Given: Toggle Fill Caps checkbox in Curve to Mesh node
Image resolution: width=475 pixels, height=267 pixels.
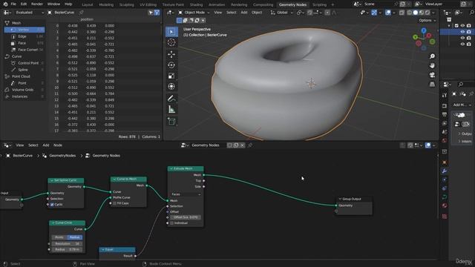Looking at the screenshot, I should [114, 203].
